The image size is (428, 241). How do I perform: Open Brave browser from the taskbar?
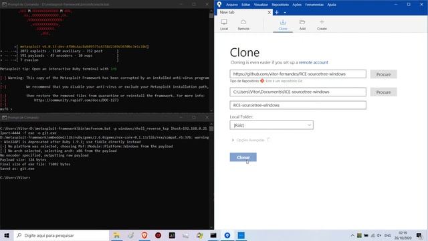pos(144,235)
